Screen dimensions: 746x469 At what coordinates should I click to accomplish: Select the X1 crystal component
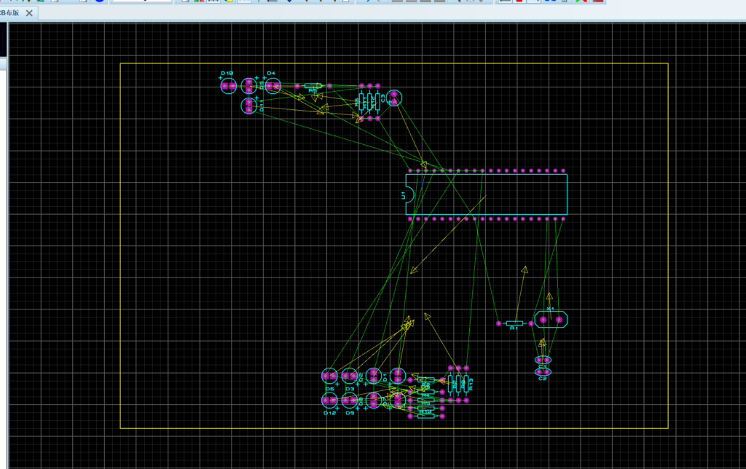click(x=550, y=319)
